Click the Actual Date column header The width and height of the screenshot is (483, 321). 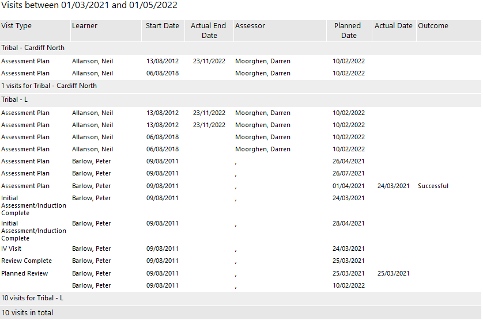[x=394, y=26]
